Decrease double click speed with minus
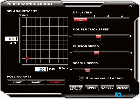 70,36
